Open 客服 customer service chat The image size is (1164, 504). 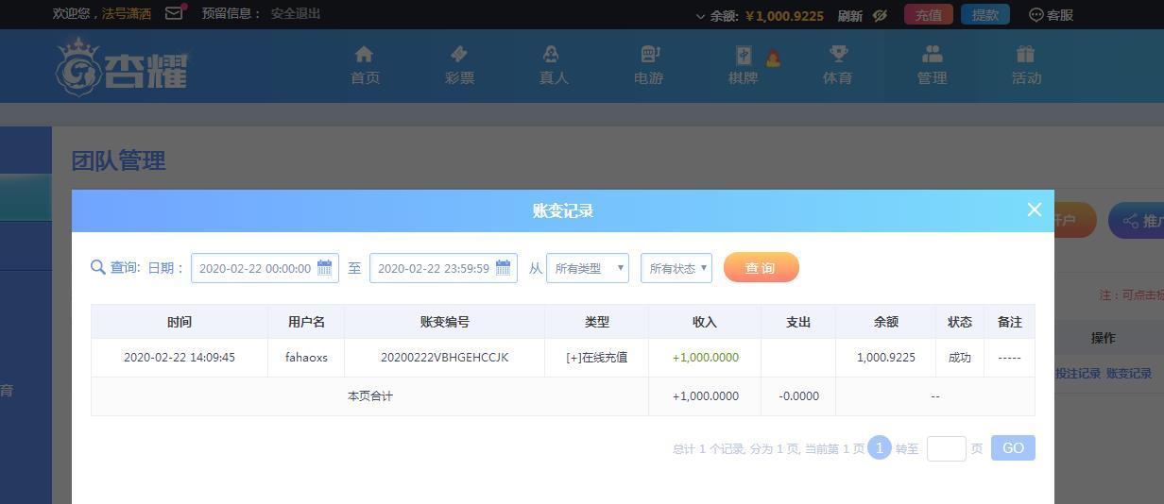[x=1051, y=15]
